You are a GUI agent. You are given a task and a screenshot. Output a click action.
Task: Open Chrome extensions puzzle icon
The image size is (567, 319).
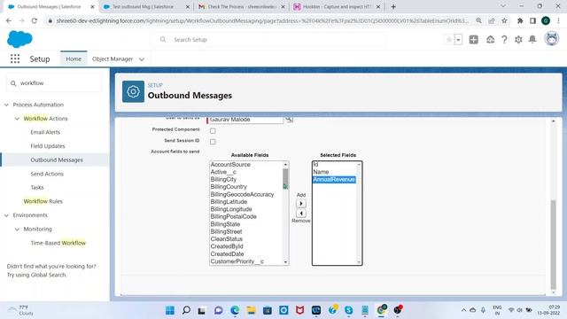tap(520, 21)
